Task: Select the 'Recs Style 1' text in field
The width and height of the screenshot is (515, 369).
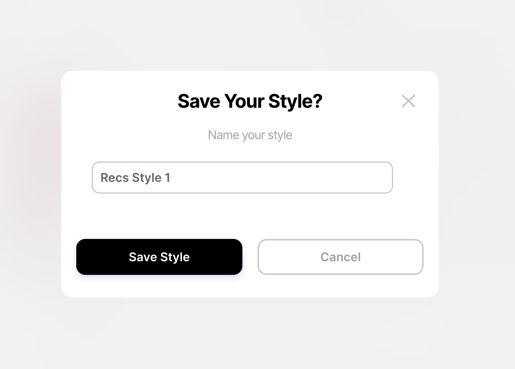Action: click(135, 178)
